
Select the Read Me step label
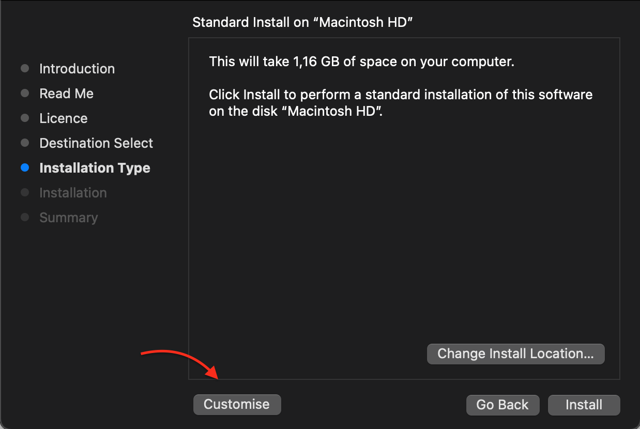[x=66, y=94]
